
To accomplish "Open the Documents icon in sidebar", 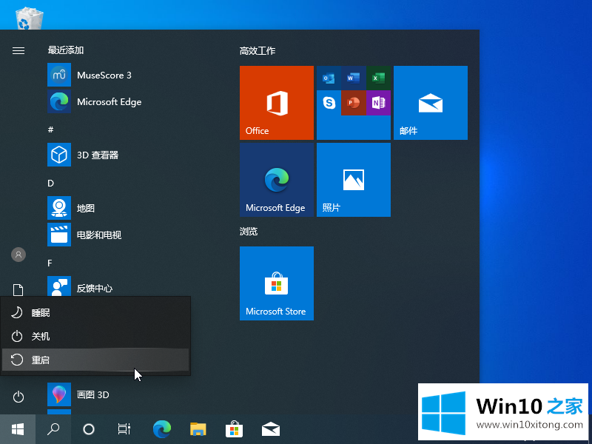I will click(18, 289).
